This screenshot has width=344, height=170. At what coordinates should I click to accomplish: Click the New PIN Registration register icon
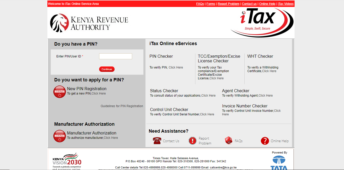pyautogui.click(x=59, y=92)
